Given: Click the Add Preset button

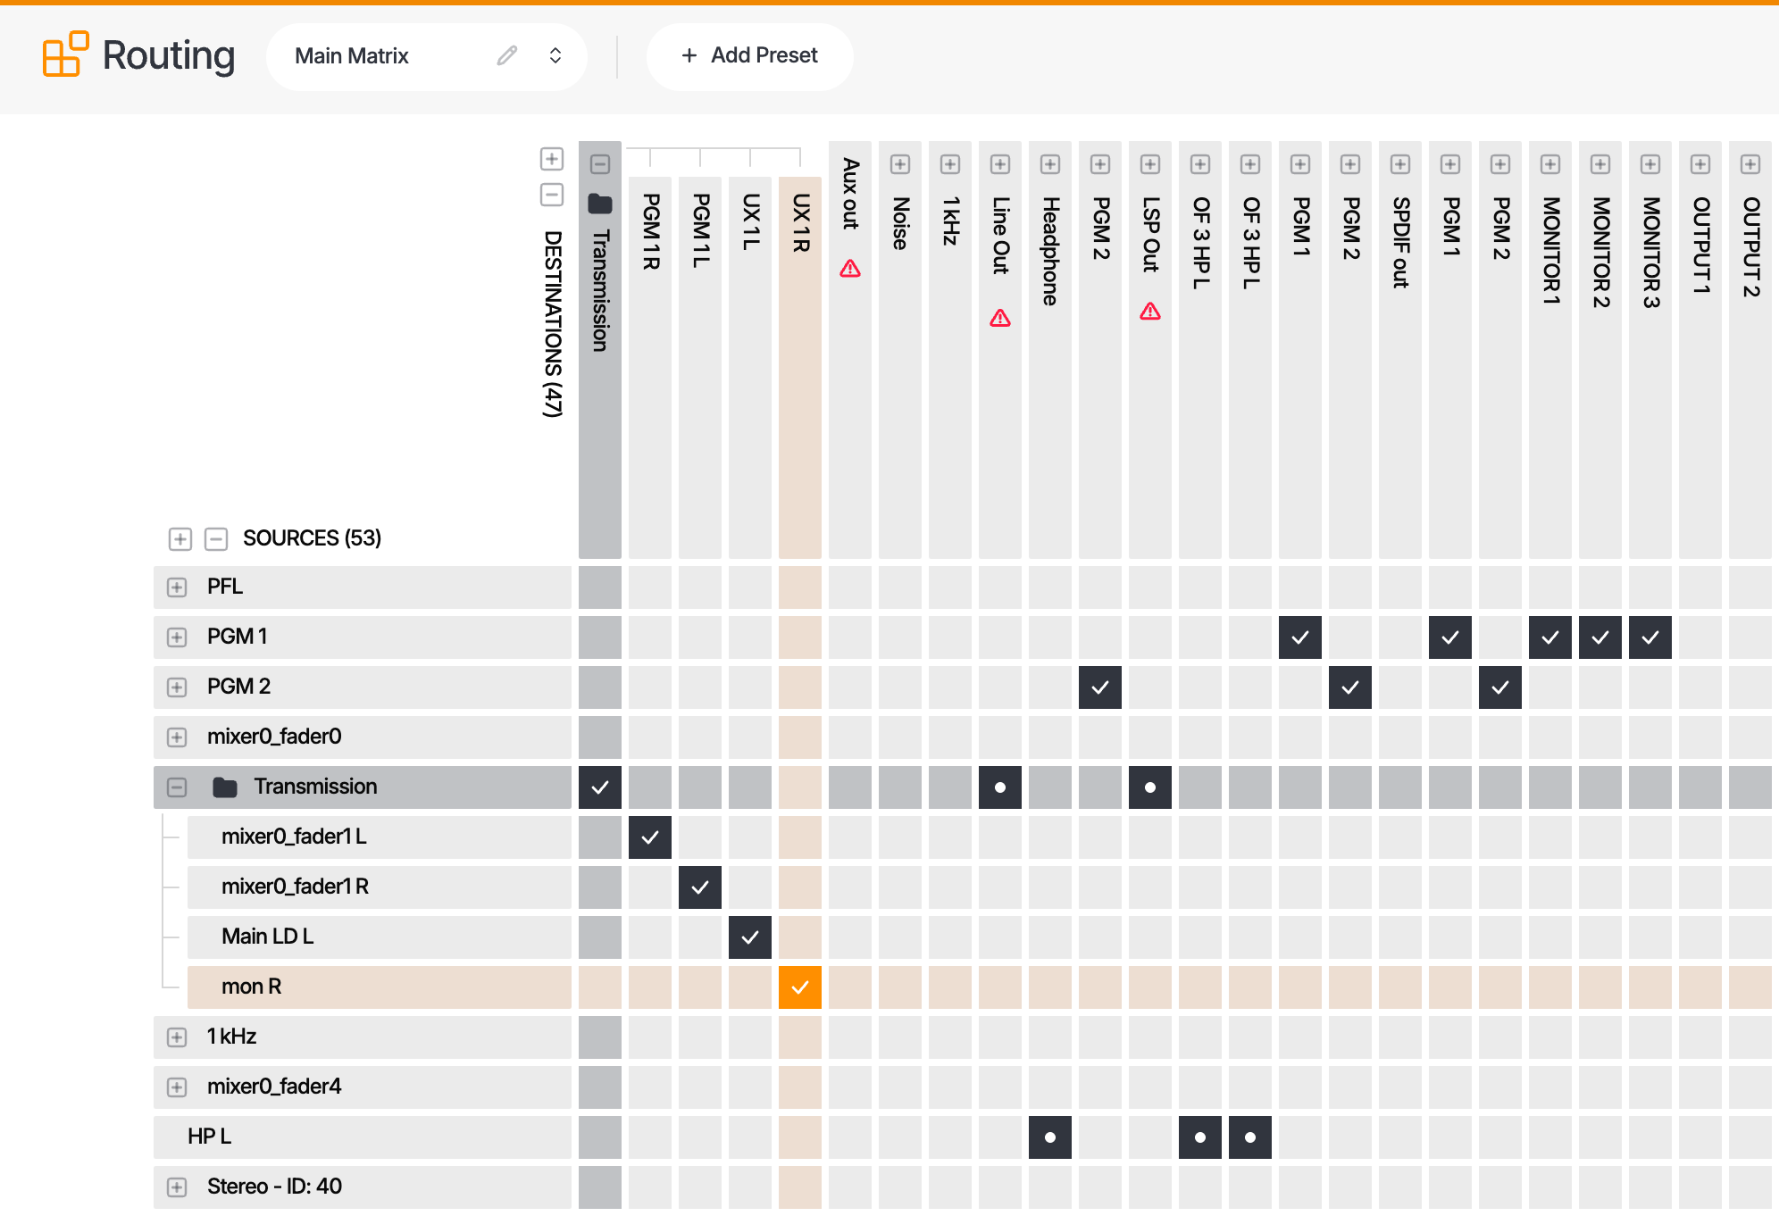Looking at the screenshot, I should point(750,55).
